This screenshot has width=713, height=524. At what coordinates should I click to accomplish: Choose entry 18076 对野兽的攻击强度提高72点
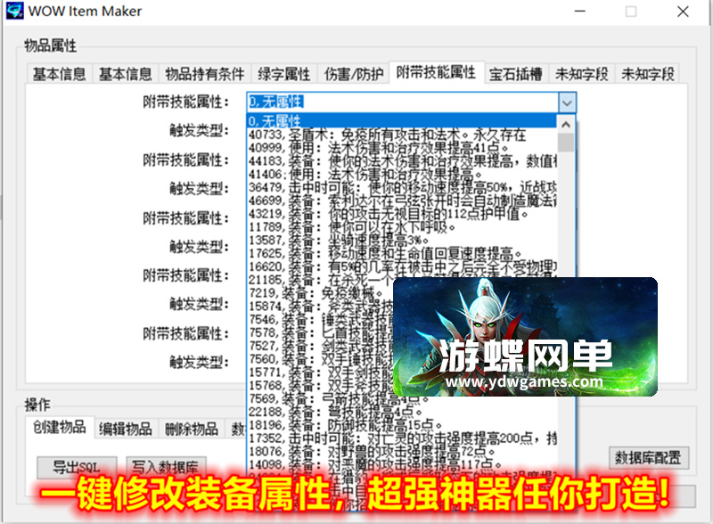402,452
